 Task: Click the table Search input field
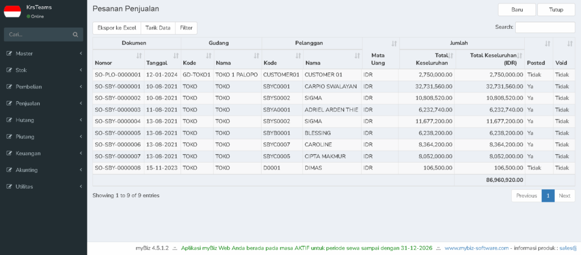(545, 27)
